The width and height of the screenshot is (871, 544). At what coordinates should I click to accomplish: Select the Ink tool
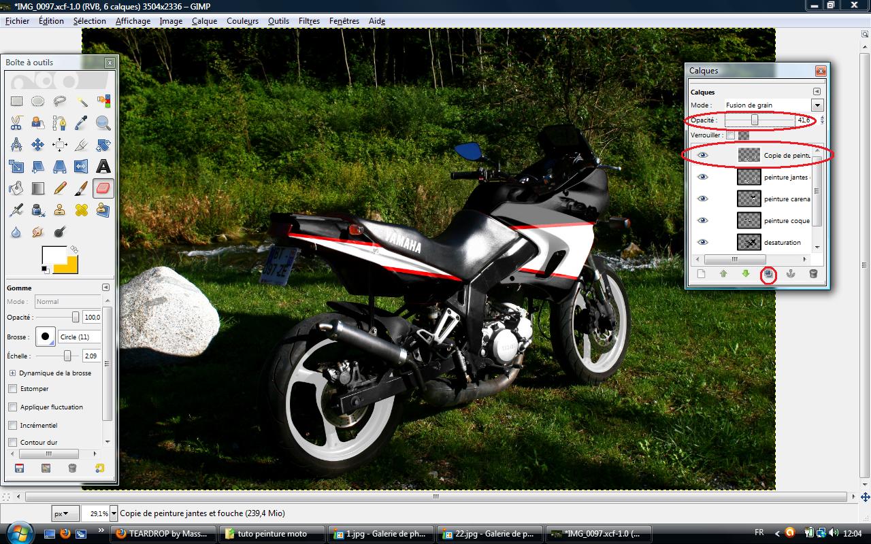click(x=38, y=210)
